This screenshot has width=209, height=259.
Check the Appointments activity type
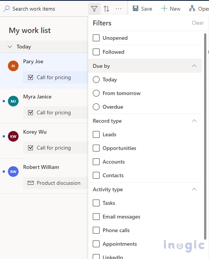click(x=96, y=244)
